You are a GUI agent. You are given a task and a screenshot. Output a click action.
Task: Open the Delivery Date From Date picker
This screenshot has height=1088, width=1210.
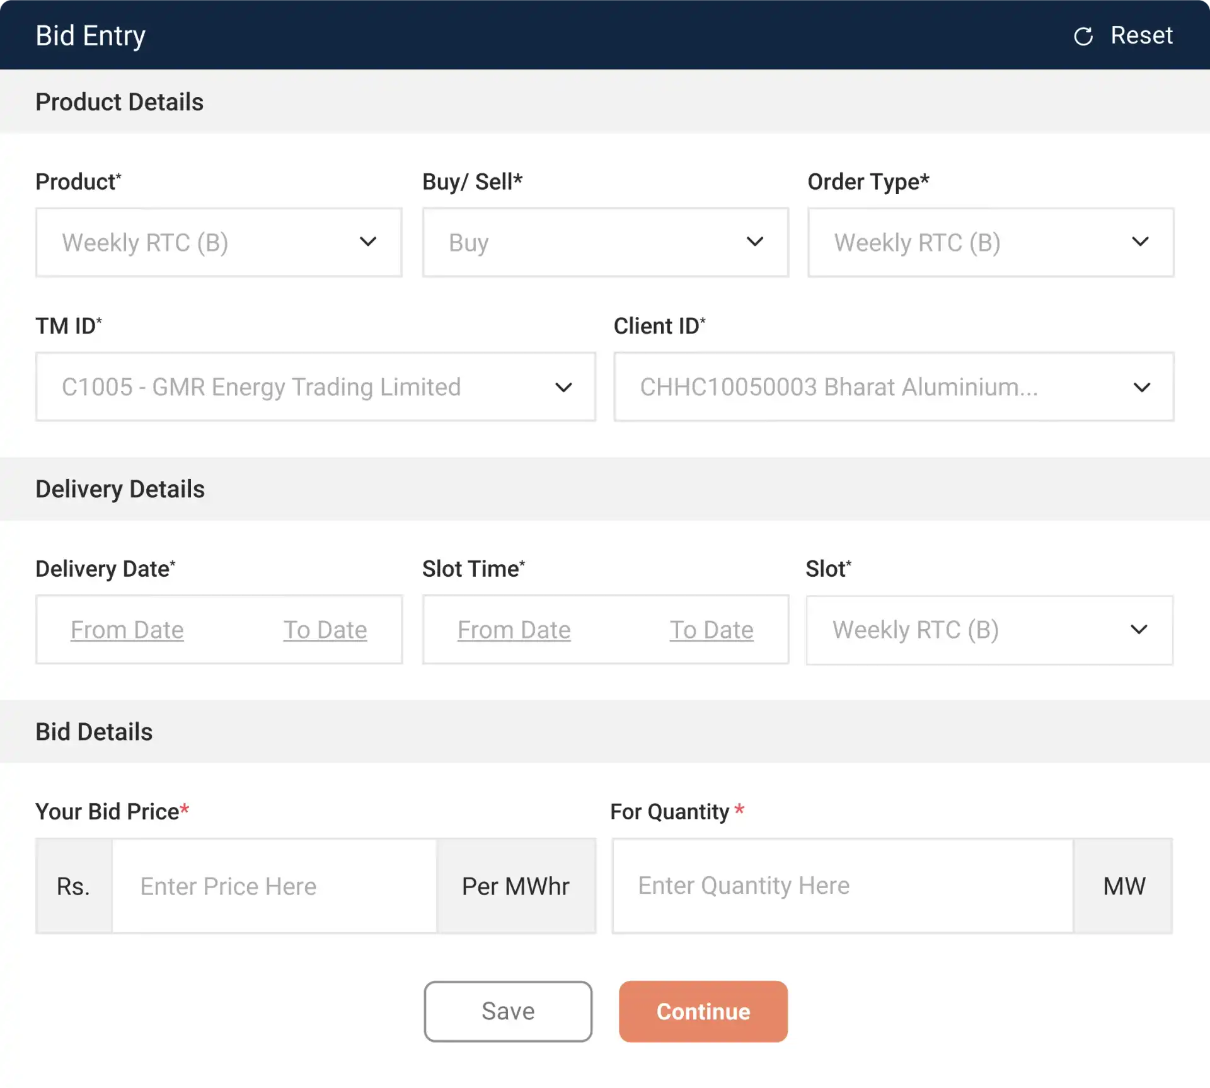(127, 629)
